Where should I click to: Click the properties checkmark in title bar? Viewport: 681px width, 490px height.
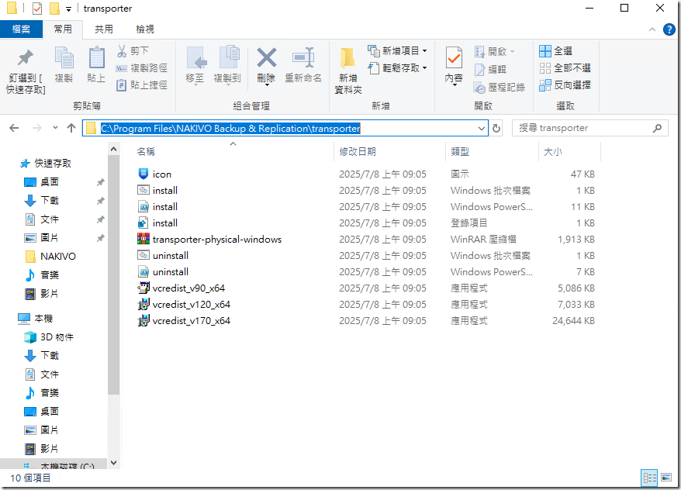point(37,9)
